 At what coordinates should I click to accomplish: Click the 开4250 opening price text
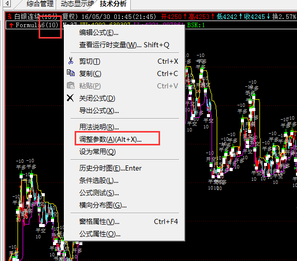pyautogui.click(x=171, y=17)
